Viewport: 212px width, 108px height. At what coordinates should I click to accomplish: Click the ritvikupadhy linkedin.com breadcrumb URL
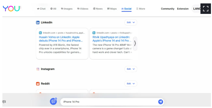click(x=114, y=33)
